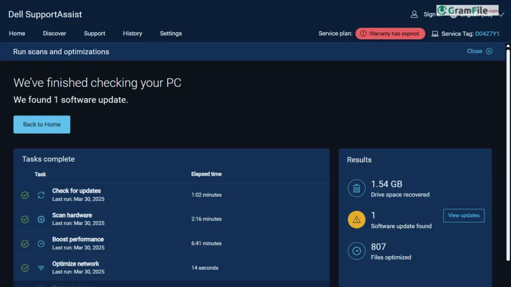Click the Back to Home button
Image resolution: width=511 pixels, height=287 pixels.
coord(42,124)
